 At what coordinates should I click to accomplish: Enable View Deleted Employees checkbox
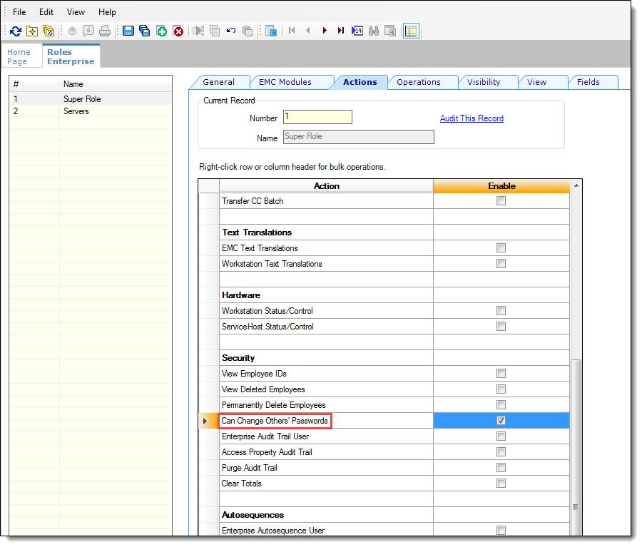pyautogui.click(x=501, y=389)
